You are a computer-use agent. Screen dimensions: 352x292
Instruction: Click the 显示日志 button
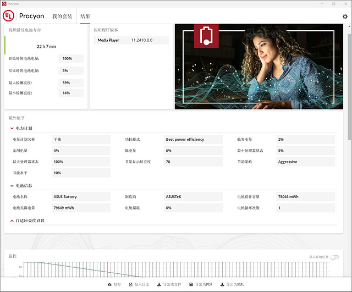139,284
